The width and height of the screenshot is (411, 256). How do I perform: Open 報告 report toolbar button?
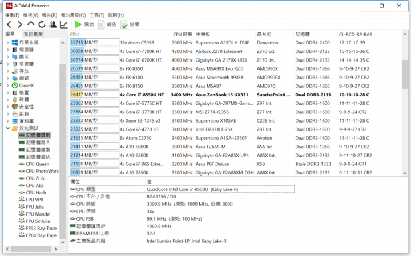coord(107,25)
